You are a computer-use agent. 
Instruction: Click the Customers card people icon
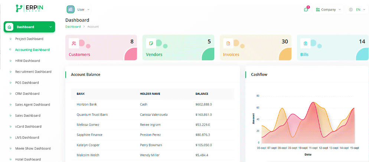tap(74, 43)
